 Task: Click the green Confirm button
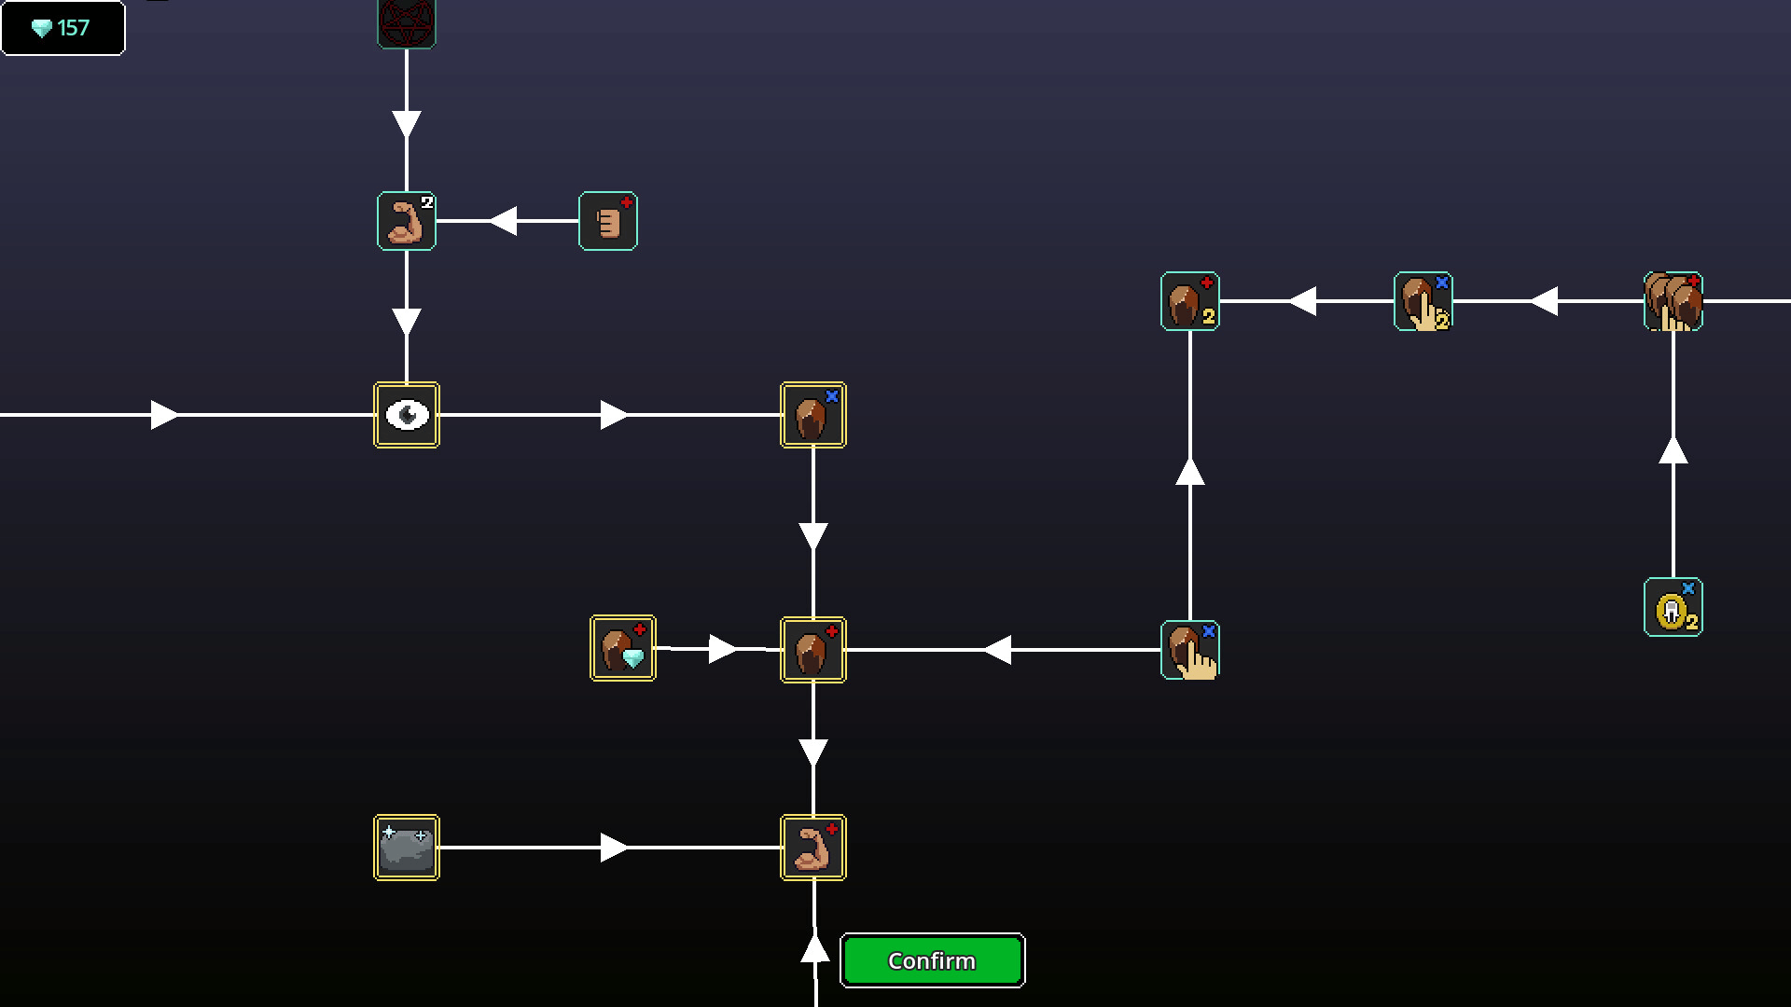(x=932, y=960)
